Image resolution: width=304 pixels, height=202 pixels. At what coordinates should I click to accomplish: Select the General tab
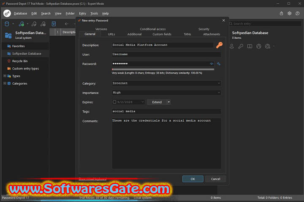[x=90, y=34]
